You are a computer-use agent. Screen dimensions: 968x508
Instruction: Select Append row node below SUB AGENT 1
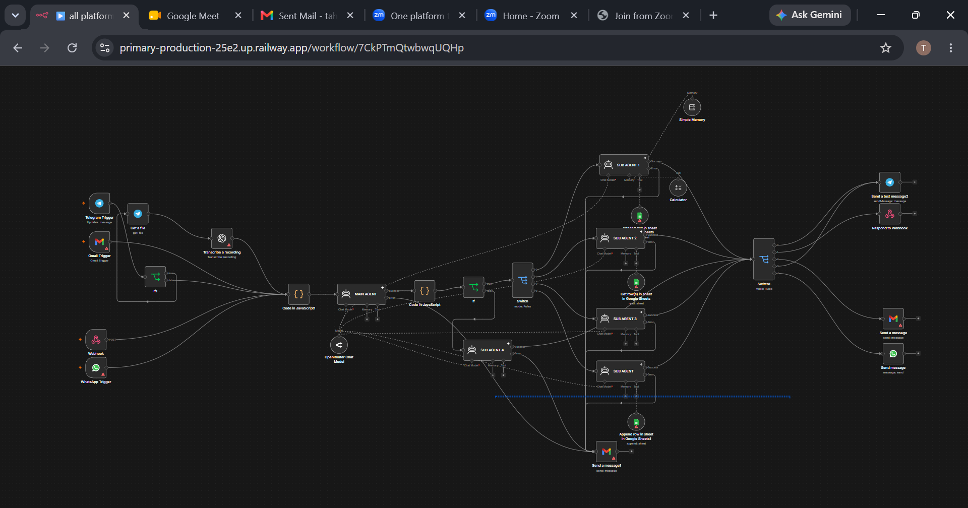640,216
